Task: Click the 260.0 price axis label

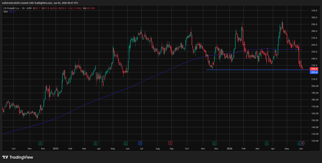Action: (314, 45)
